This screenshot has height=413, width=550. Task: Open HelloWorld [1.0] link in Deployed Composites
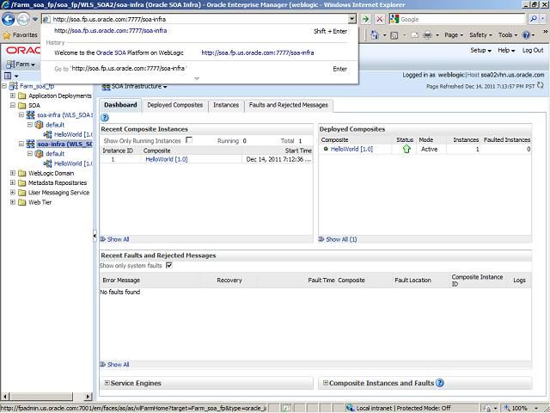click(351, 150)
